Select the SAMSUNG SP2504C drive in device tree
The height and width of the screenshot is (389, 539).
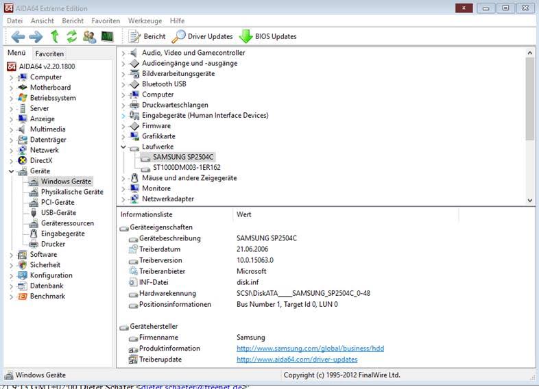tap(183, 157)
